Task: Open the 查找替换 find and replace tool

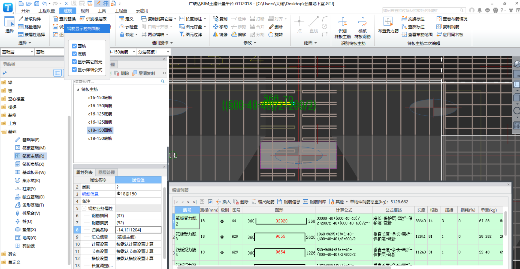Action: (64, 19)
